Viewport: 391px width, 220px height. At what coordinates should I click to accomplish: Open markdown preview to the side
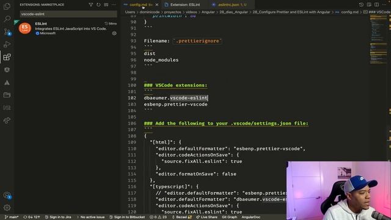click(x=369, y=5)
